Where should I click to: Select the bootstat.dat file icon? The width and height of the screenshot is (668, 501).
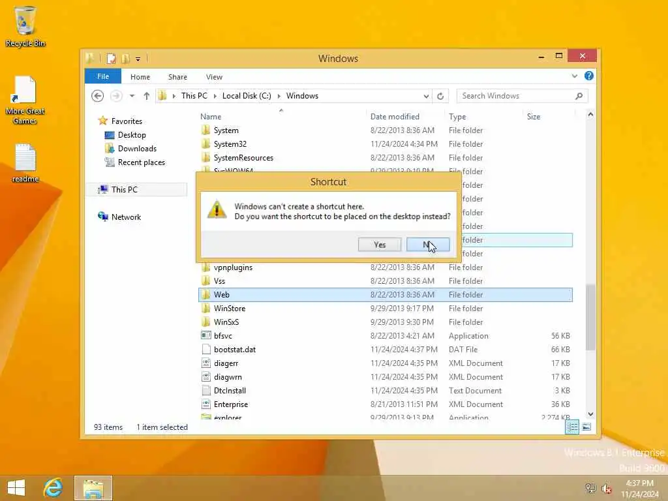click(206, 350)
